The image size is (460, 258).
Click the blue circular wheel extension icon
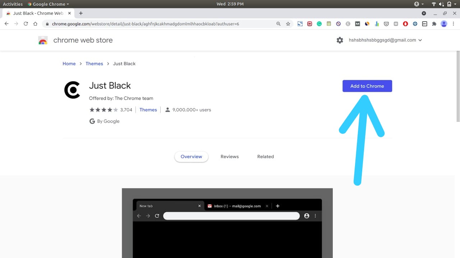click(x=415, y=24)
